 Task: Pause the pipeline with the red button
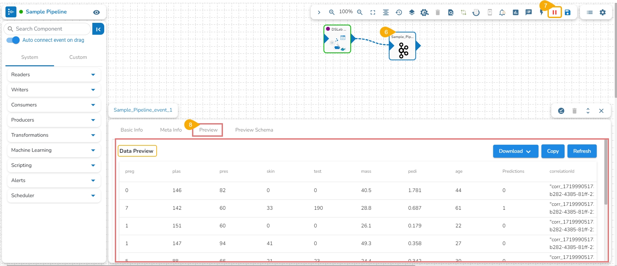(555, 12)
